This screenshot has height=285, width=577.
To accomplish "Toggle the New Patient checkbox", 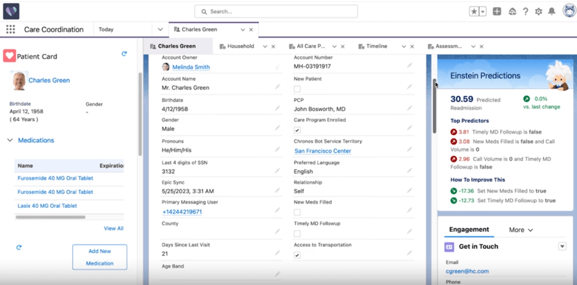I will point(297,89).
